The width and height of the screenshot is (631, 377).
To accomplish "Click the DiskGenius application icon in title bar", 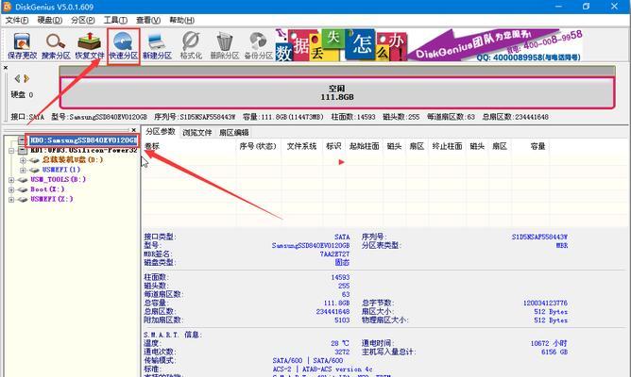I will (x=7, y=7).
